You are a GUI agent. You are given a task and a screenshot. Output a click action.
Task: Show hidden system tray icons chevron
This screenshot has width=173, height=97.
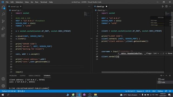click(x=140, y=95)
